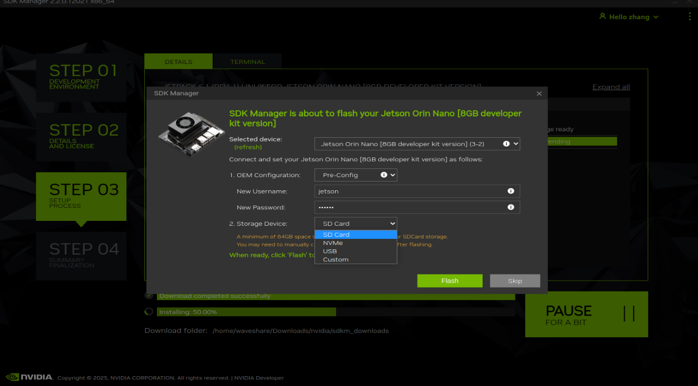Select STEP 04 Summary Finalization
Screen dimensions: 698x386
coord(81,256)
